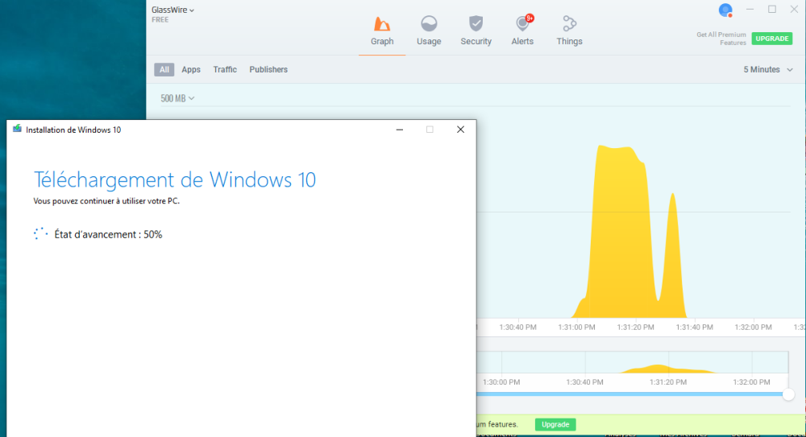Click the FREE label under GlassWire
806x437 pixels.
click(x=160, y=20)
